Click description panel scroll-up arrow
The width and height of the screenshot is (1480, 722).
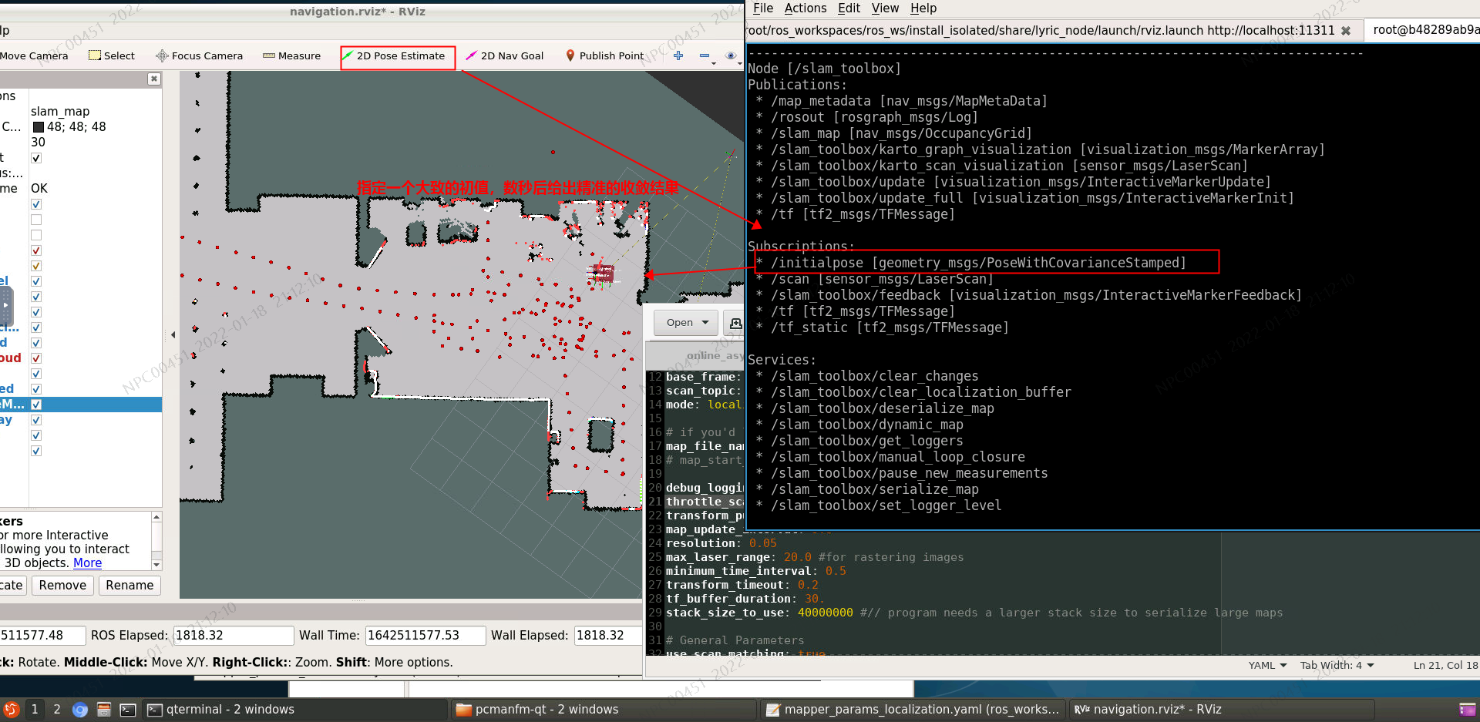coord(156,517)
